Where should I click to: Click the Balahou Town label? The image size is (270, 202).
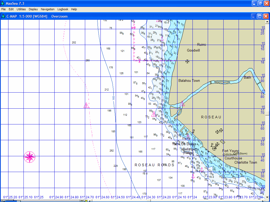189,80
